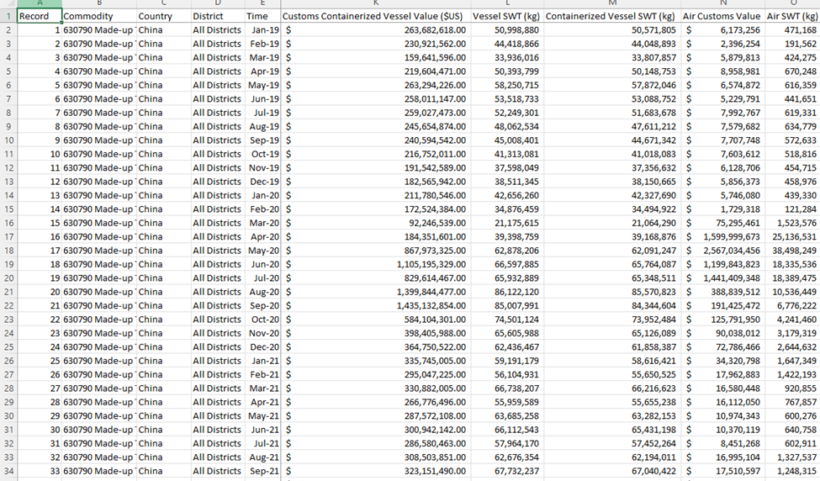Click the Aug-20 time cell
Viewport: 820px width, 481px height.
(x=262, y=292)
